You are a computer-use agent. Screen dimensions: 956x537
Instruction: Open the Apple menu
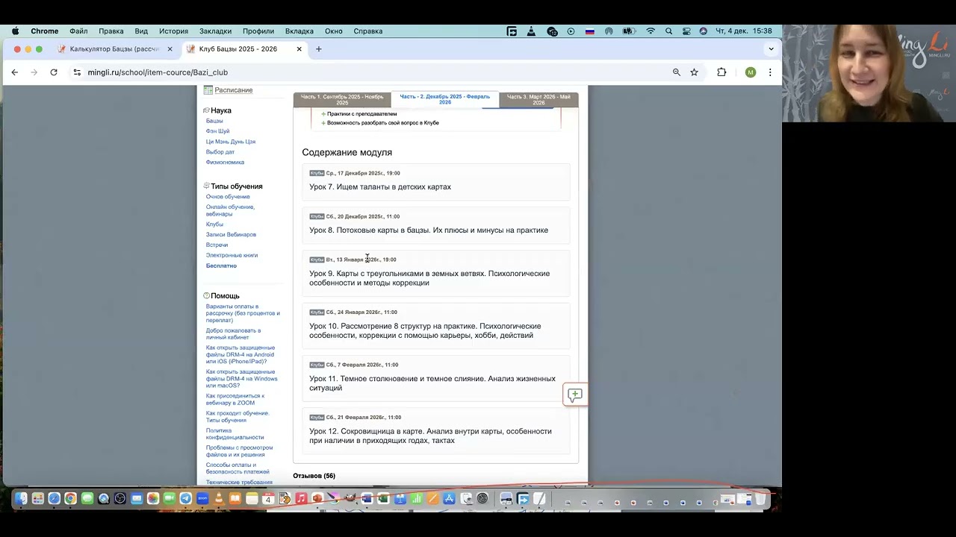(15, 31)
